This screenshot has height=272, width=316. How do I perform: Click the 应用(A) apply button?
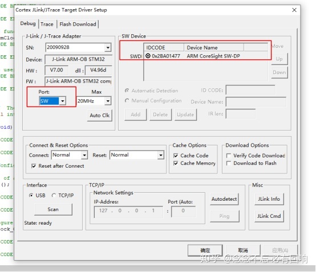(280, 250)
